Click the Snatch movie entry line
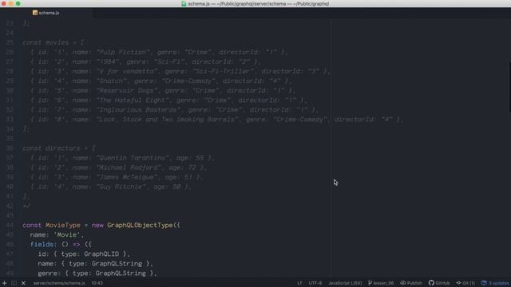This screenshot has width=511, height=287. click(x=161, y=81)
